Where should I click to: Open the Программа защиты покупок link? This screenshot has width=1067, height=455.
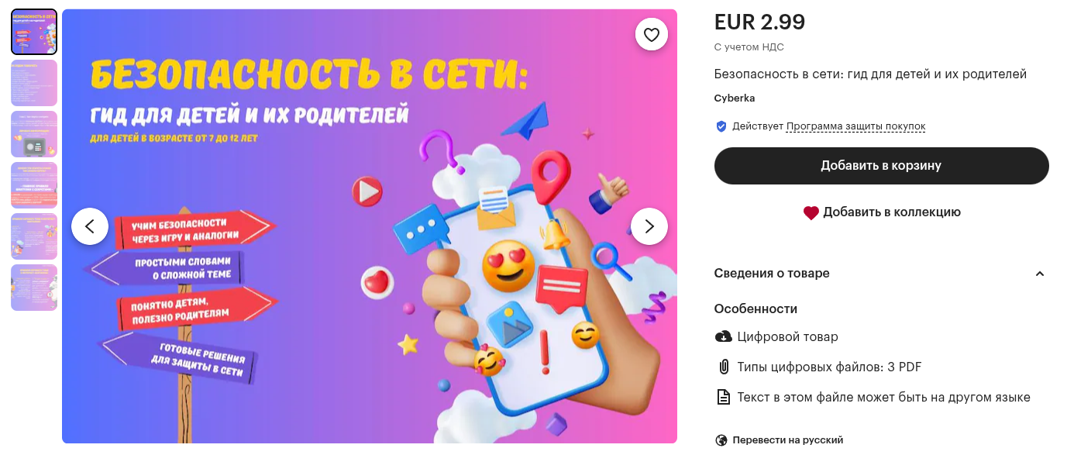pyautogui.click(x=855, y=126)
